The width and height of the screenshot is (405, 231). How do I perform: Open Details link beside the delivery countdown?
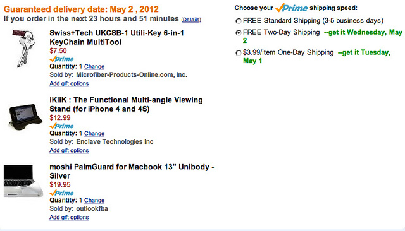click(191, 20)
